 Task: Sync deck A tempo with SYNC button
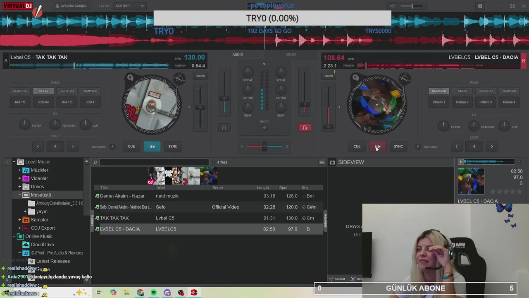click(x=173, y=146)
